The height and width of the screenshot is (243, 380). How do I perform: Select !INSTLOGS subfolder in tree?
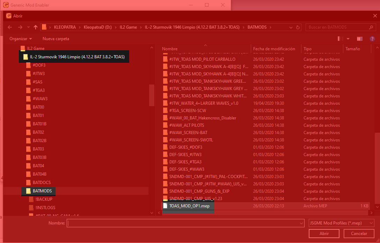(x=45, y=208)
